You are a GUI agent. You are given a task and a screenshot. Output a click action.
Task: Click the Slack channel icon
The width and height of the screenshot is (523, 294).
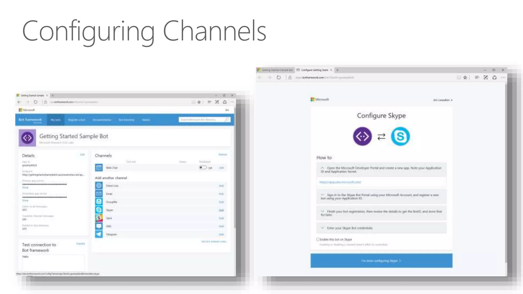point(99,218)
